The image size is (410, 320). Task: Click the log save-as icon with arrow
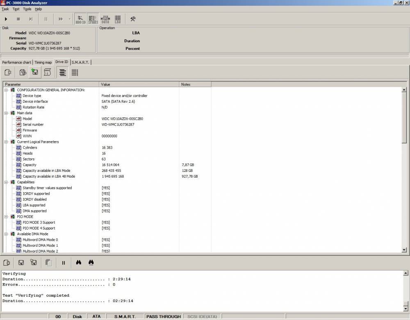coord(34,263)
